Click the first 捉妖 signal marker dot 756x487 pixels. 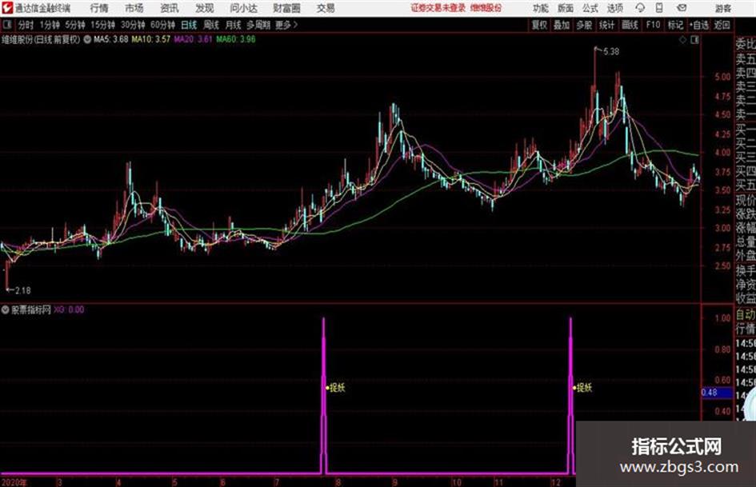tap(327, 388)
